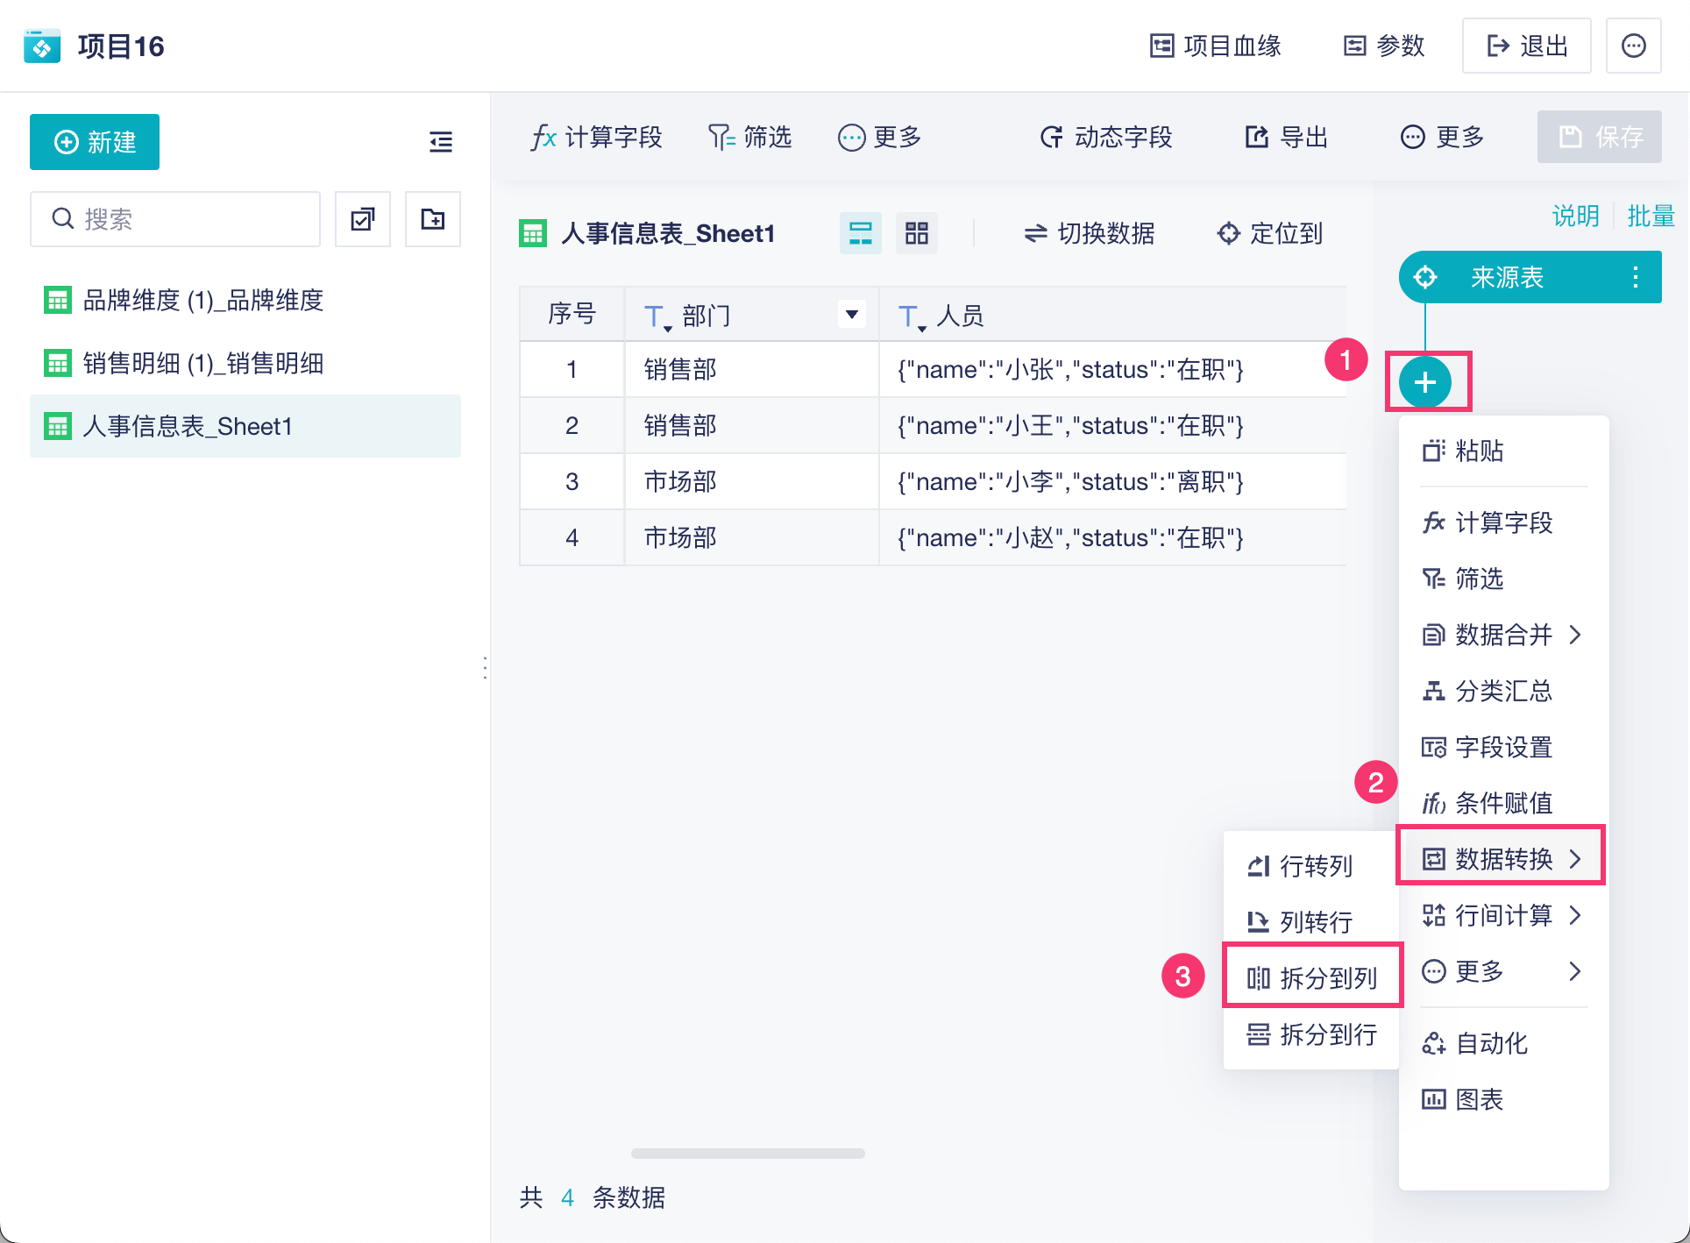The width and height of the screenshot is (1690, 1243).
Task: Click the batch select icon beside search
Action: click(x=362, y=219)
